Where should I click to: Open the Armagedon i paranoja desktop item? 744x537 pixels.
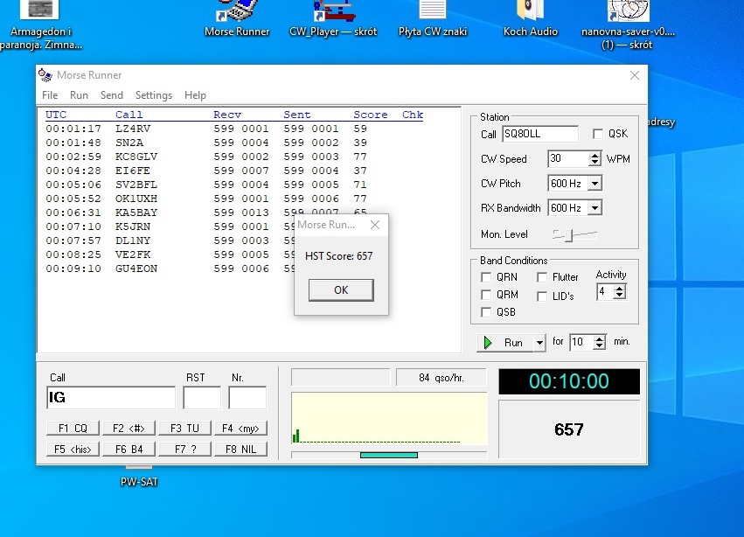click(41, 24)
